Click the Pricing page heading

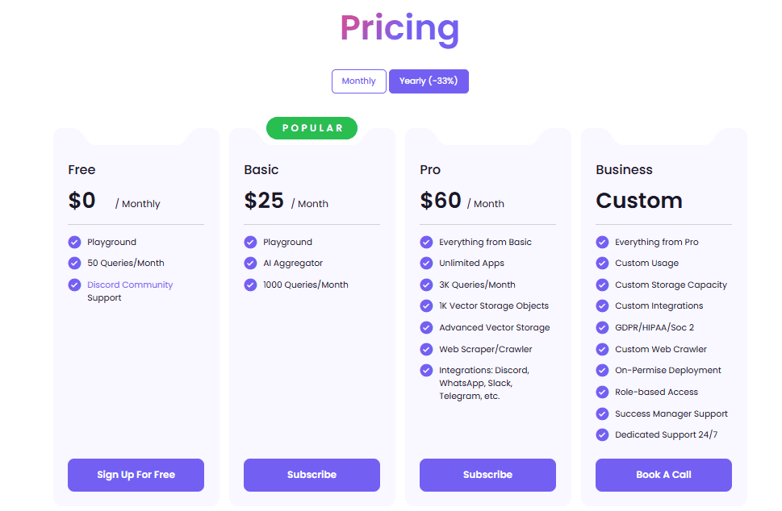(x=399, y=28)
